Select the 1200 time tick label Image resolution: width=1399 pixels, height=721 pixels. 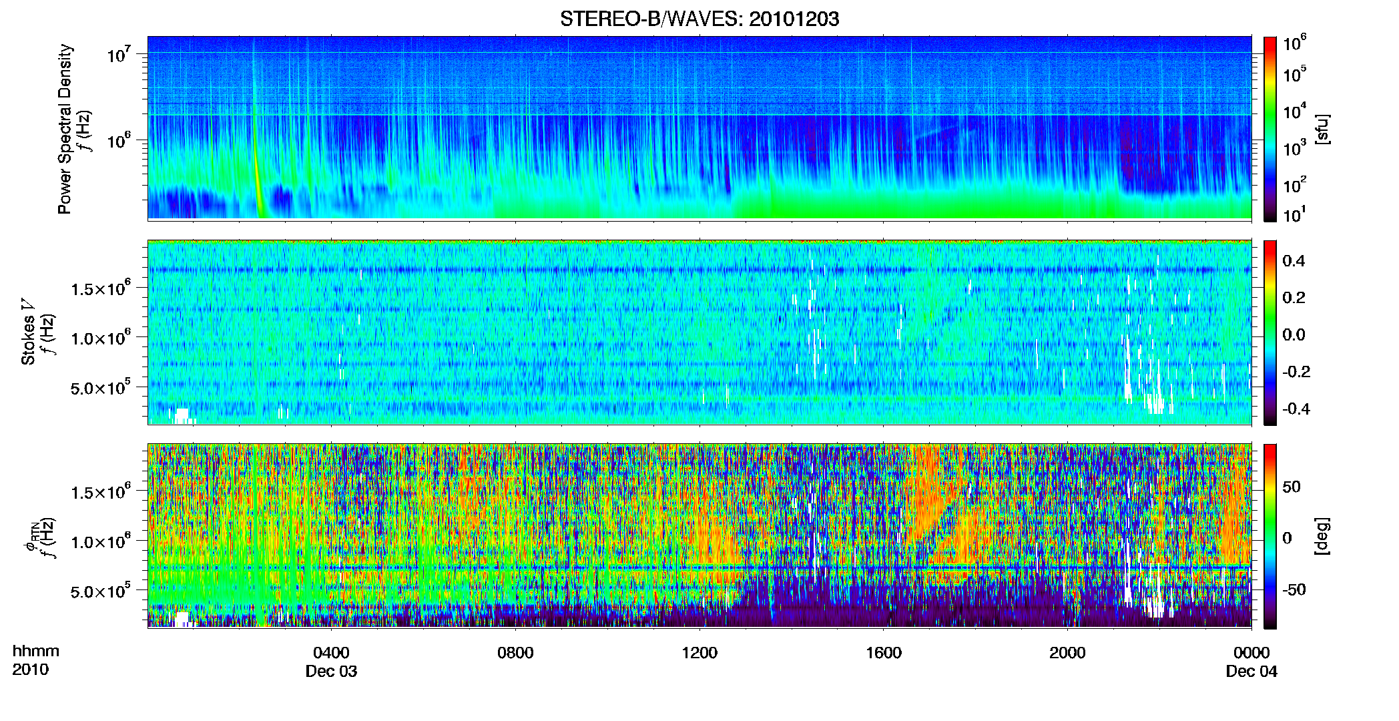tap(699, 652)
